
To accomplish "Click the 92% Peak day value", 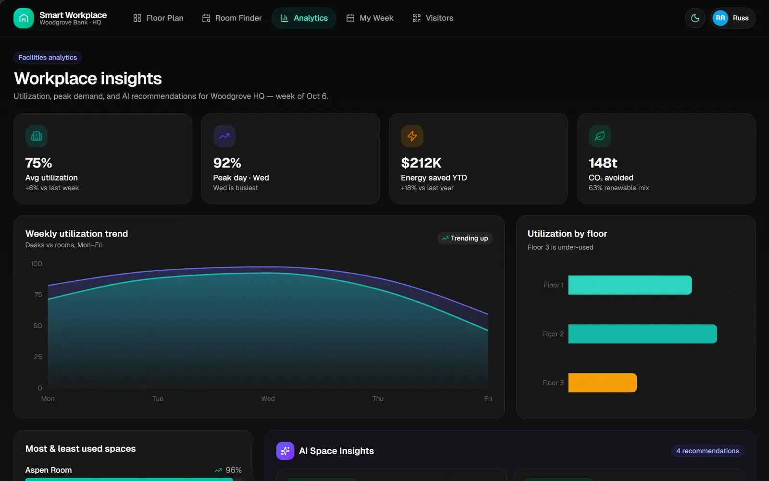I will [227, 163].
